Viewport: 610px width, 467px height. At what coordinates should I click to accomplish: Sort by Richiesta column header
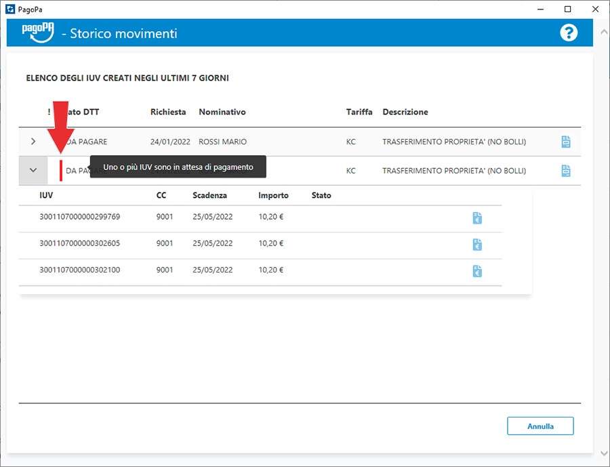168,112
